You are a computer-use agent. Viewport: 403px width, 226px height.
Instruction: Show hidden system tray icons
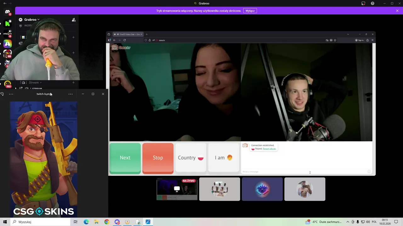348,222
